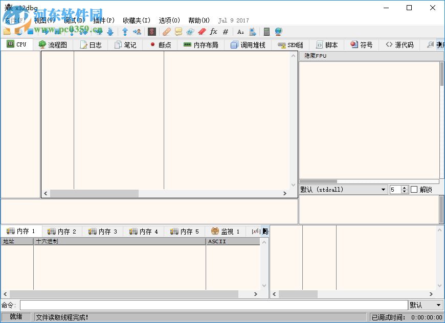The image size is (445, 323).
Task: Click inside the 命令 command input field
Action: [x=205, y=305]
